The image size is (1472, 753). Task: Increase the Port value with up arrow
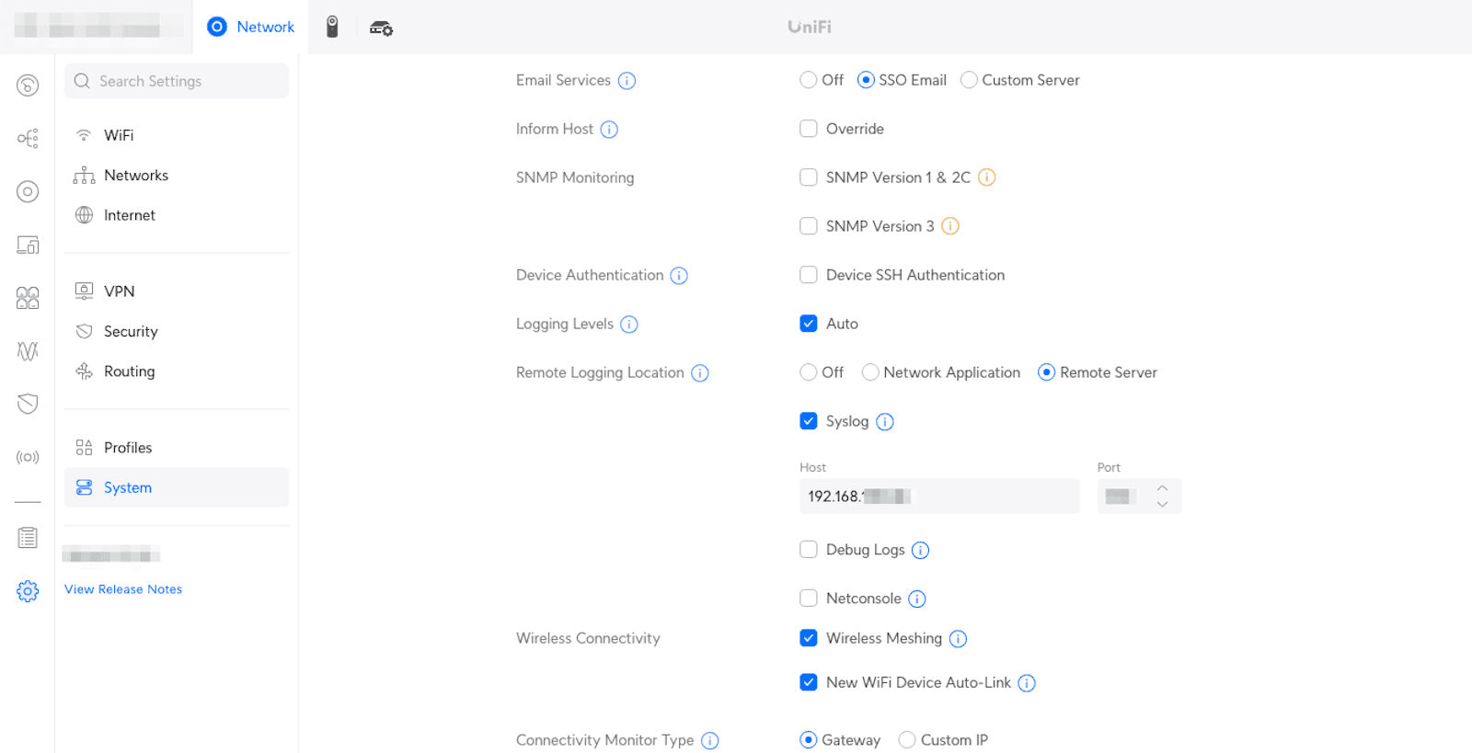[x=1163, y=488]
